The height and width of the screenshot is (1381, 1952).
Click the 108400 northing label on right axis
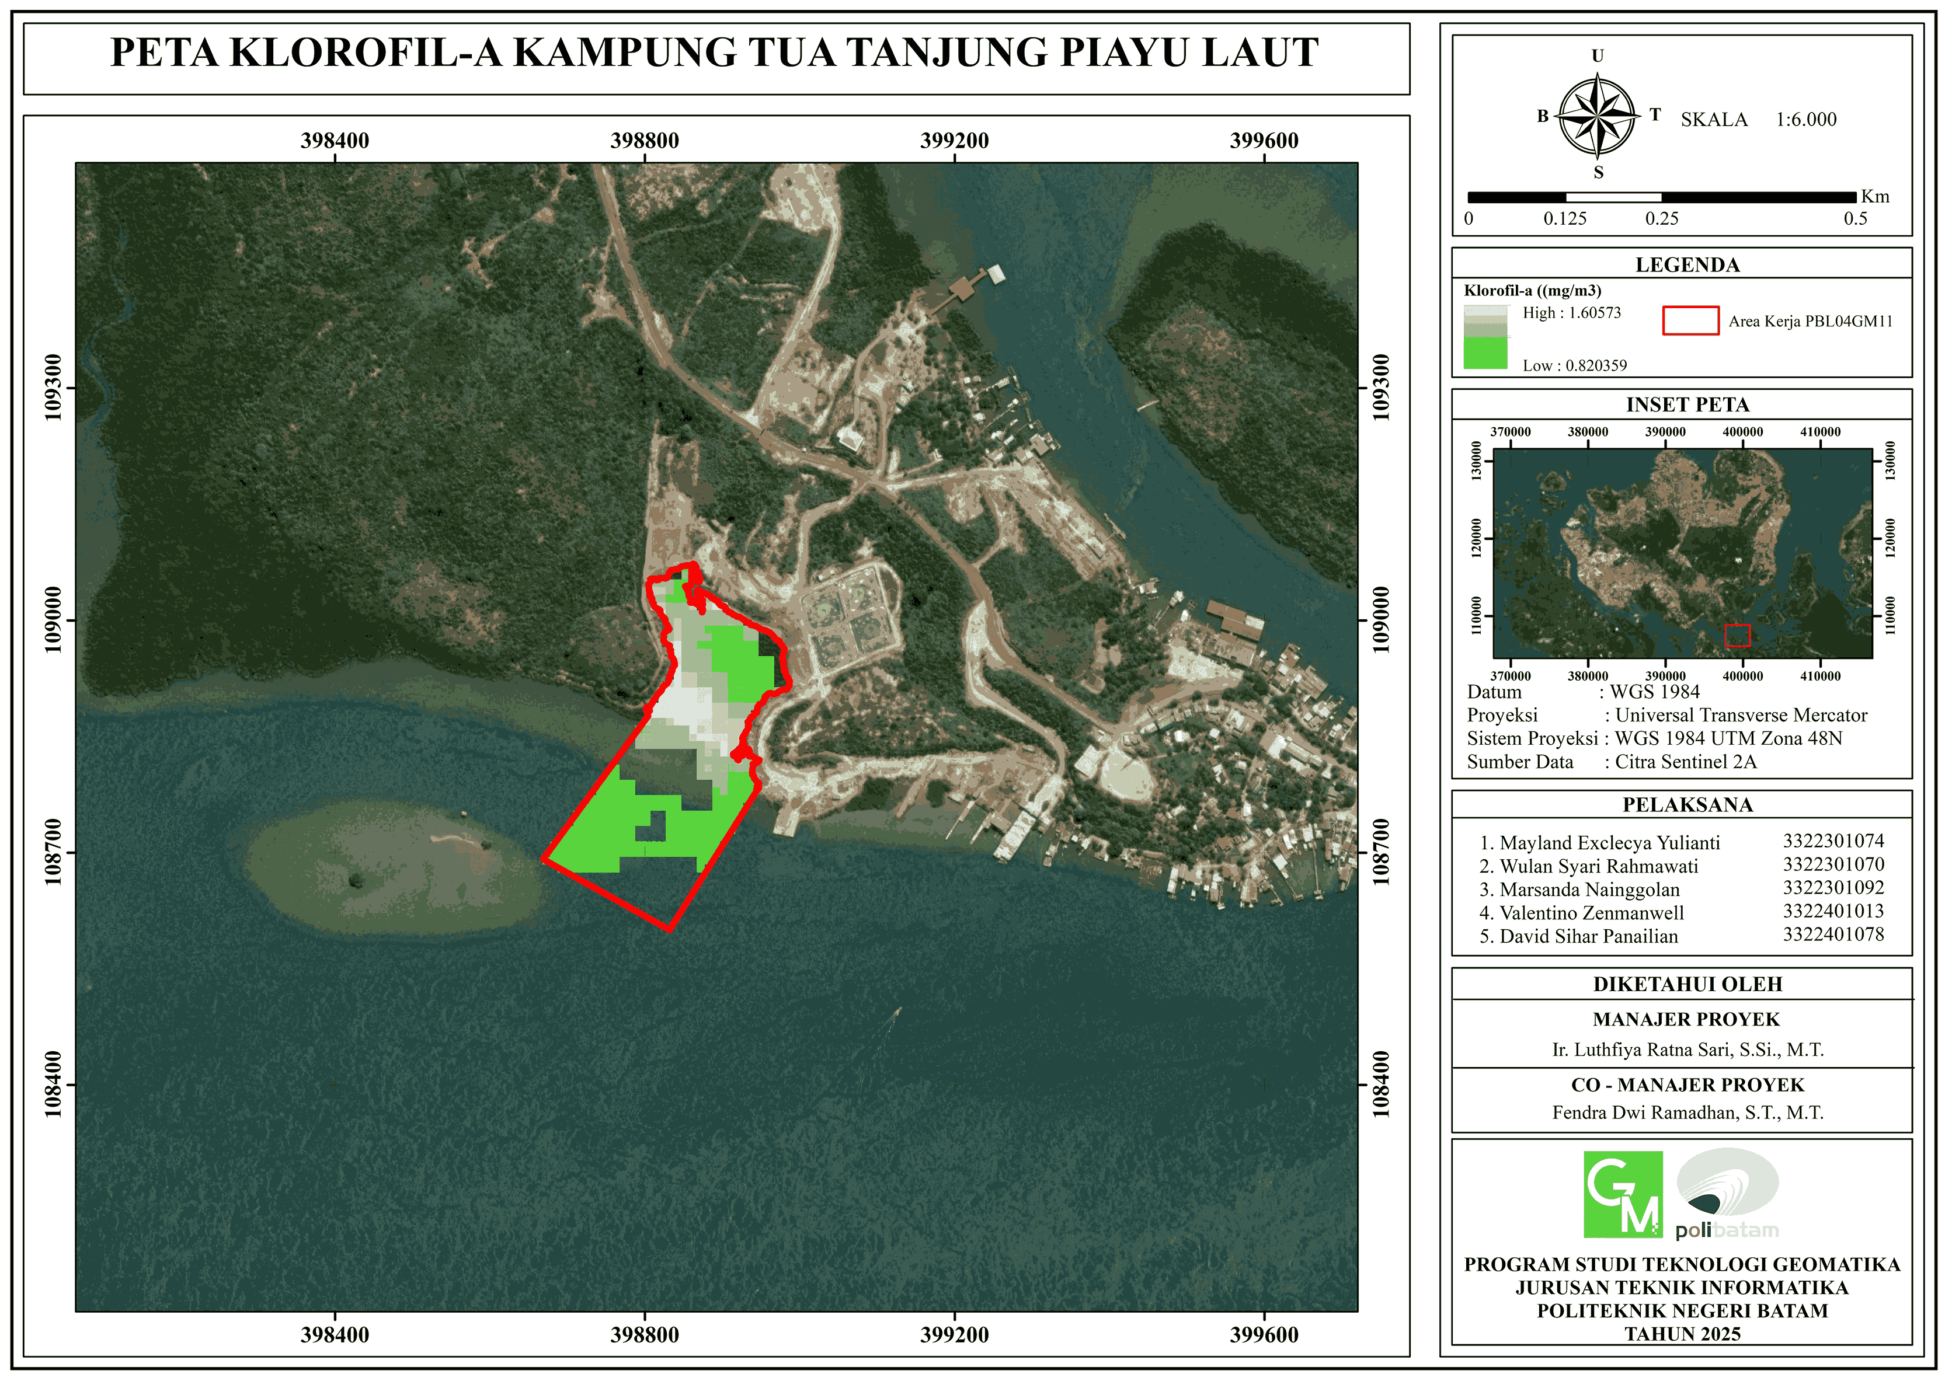[x=1382, y=1084]
